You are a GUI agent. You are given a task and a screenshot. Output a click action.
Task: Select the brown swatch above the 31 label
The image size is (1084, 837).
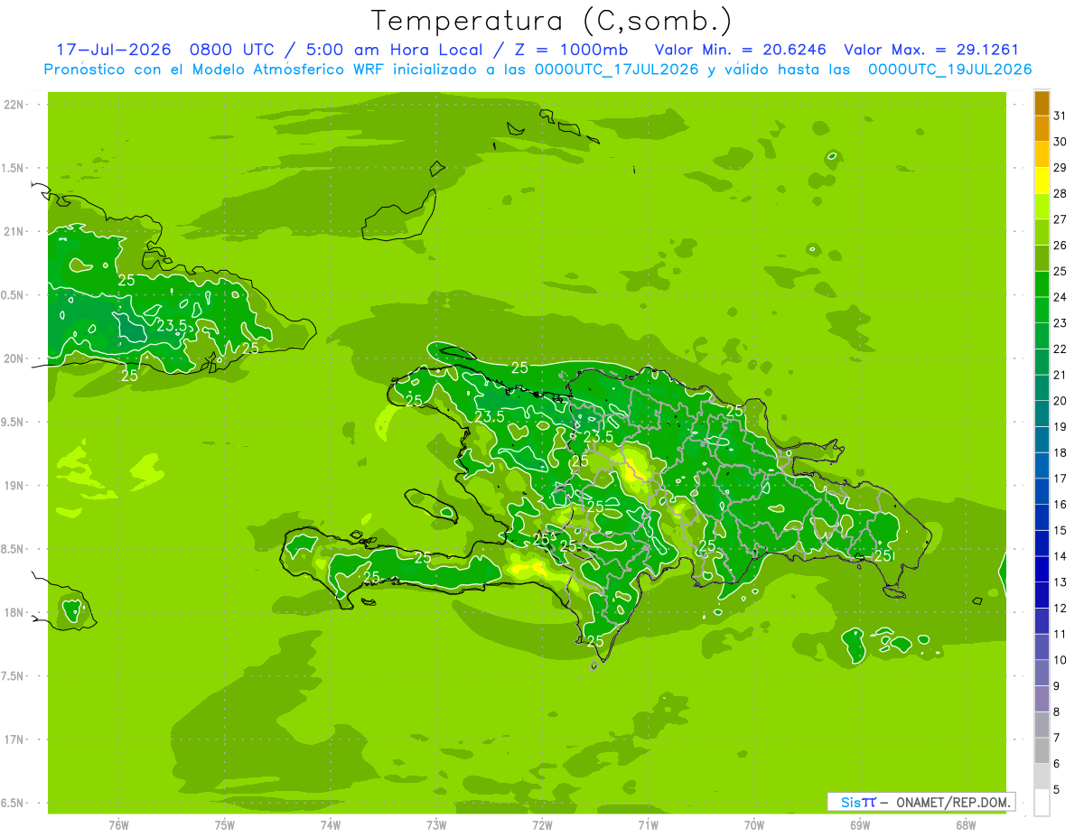(1042, 103)
